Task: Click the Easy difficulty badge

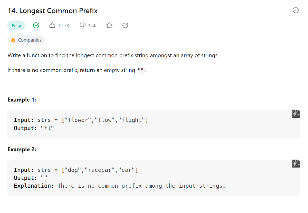Action: (x=16, y=25)
